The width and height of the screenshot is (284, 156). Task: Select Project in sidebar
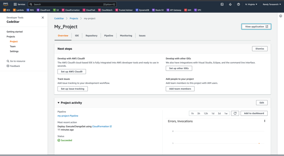pos(14,41)
